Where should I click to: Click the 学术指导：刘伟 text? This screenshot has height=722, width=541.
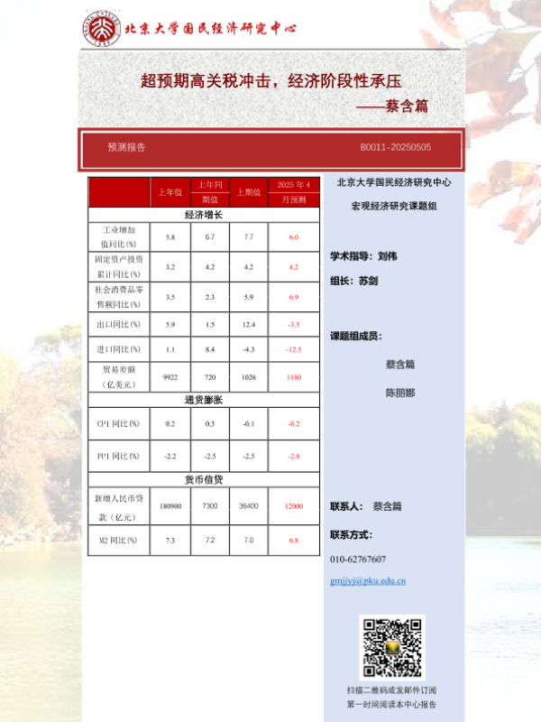pos(363,256)
